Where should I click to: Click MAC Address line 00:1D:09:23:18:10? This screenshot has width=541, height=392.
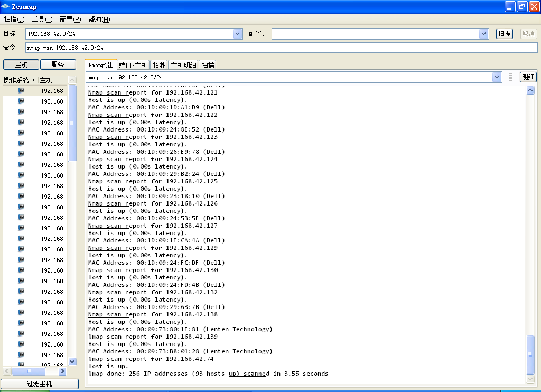[156, 196]
